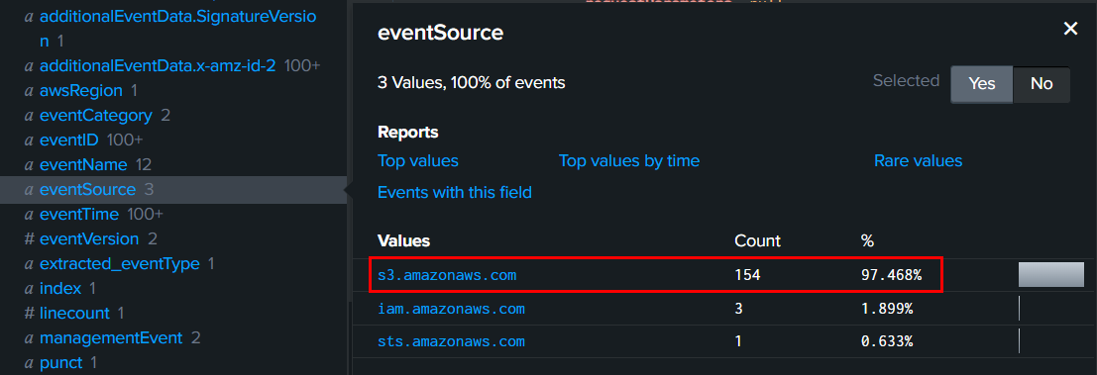Open Top values by time report
The width and height of the screenshot is (1097, 375).
click(x=629, y=160)
